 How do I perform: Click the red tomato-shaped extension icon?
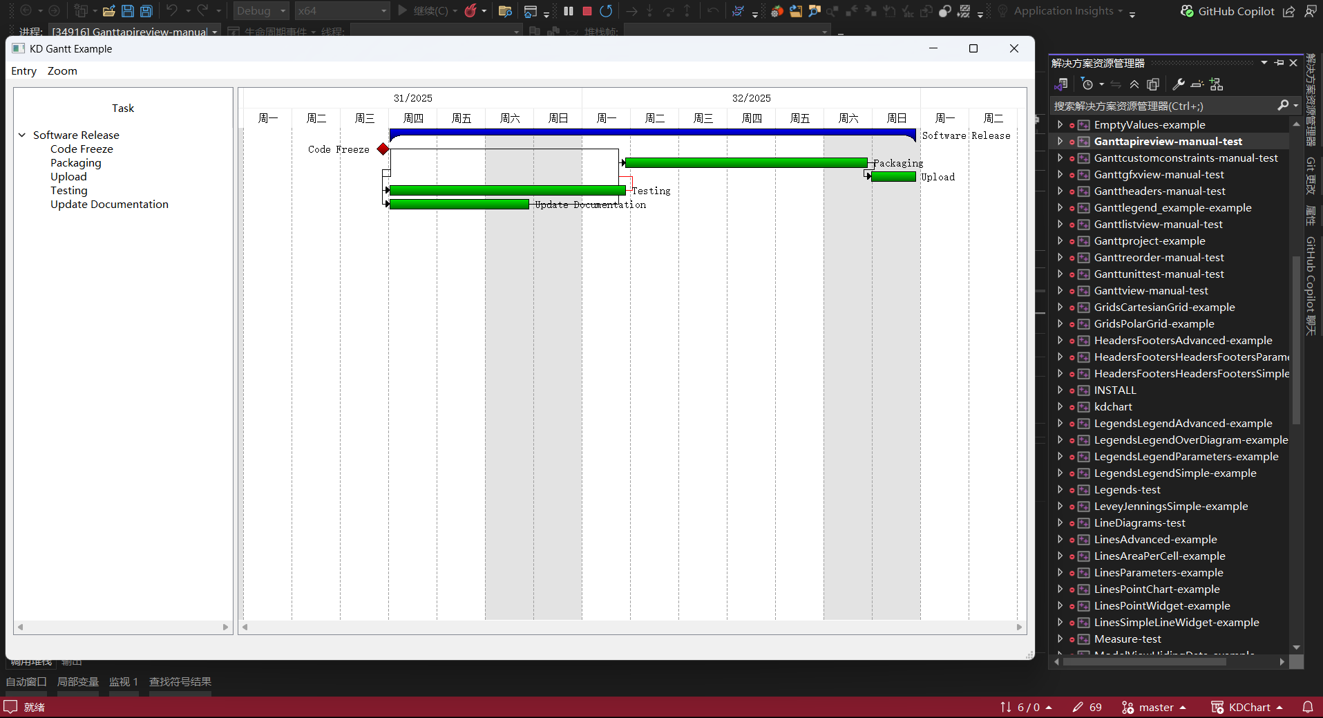point(777,11)
